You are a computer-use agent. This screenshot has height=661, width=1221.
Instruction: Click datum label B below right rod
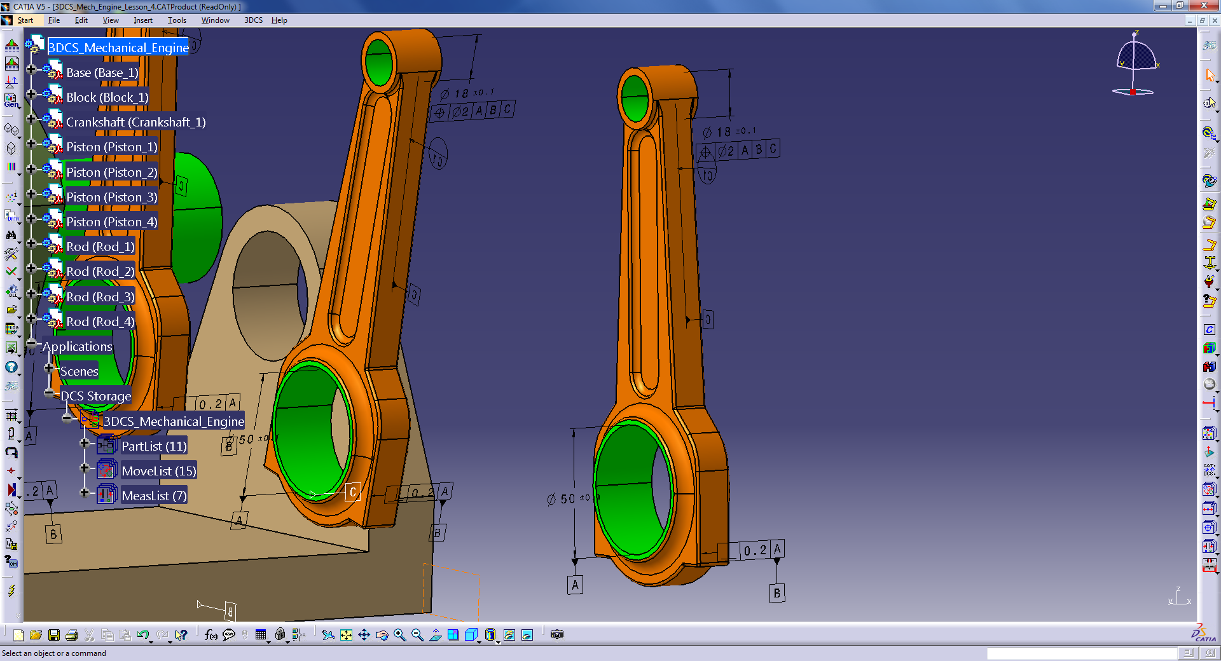click(x=777, y=594)
